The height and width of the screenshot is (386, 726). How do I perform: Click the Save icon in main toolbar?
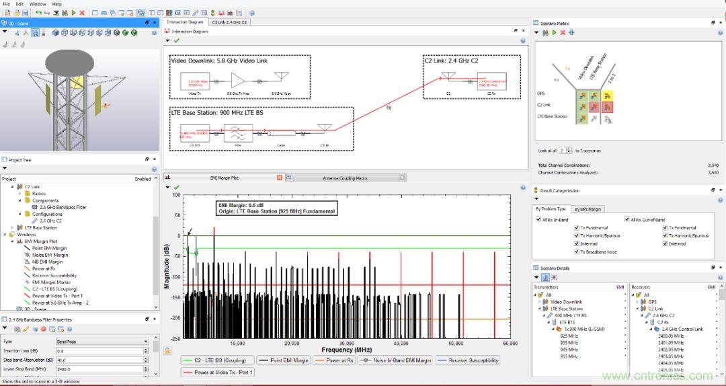point(25,13)
